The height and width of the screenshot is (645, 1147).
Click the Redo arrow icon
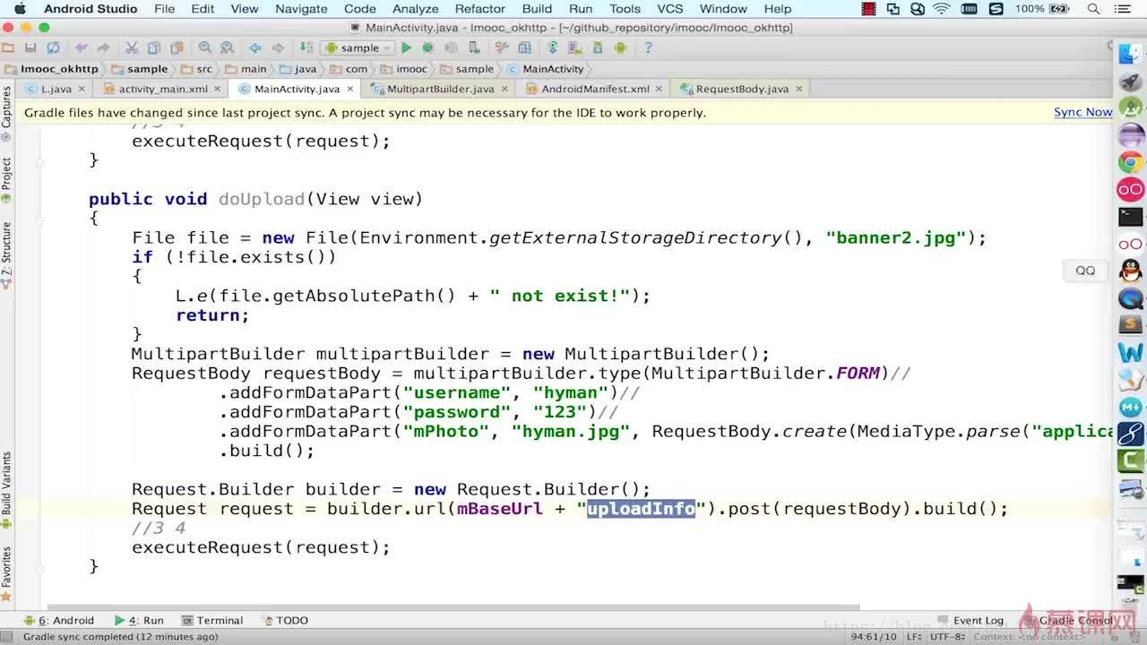click(104, 47)
